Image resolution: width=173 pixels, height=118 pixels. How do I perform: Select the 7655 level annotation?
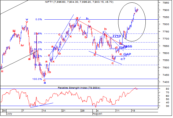(x=128, y=46)
